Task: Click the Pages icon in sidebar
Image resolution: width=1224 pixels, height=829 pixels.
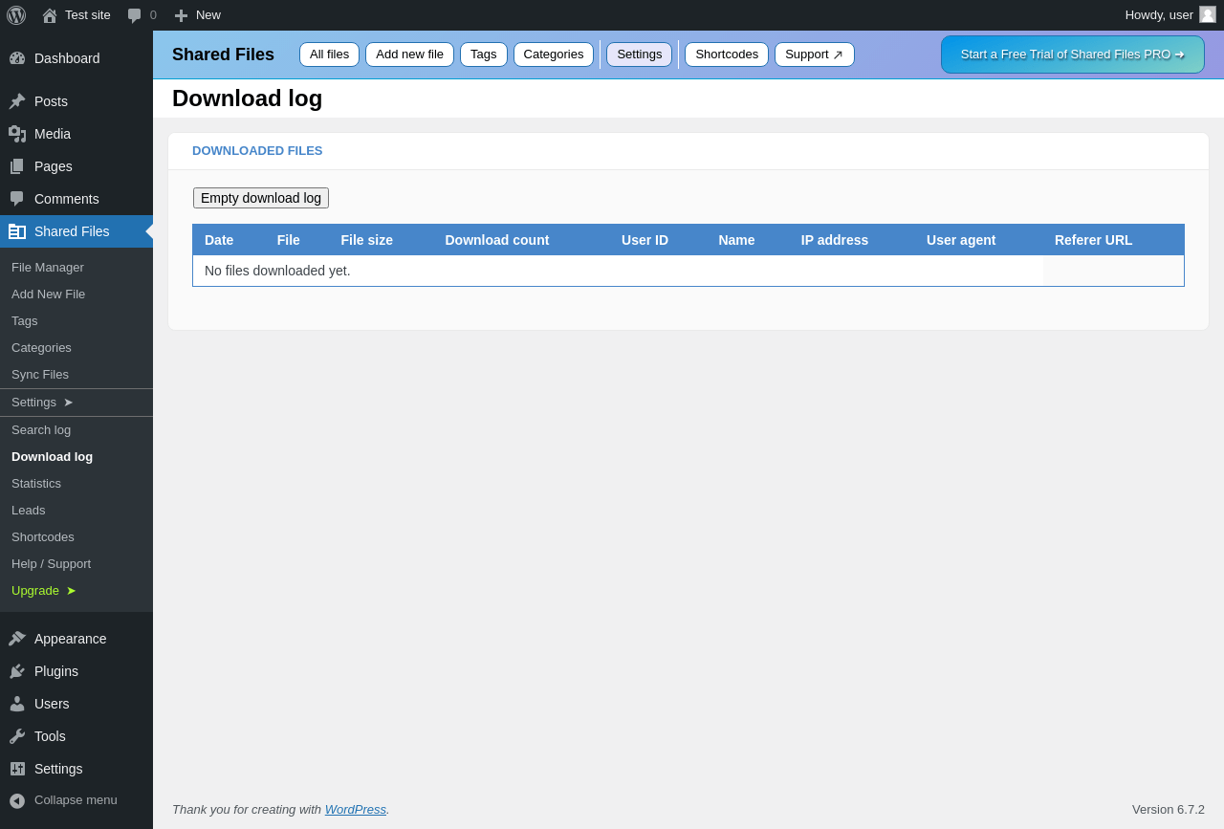Action: tap(17, 166)
